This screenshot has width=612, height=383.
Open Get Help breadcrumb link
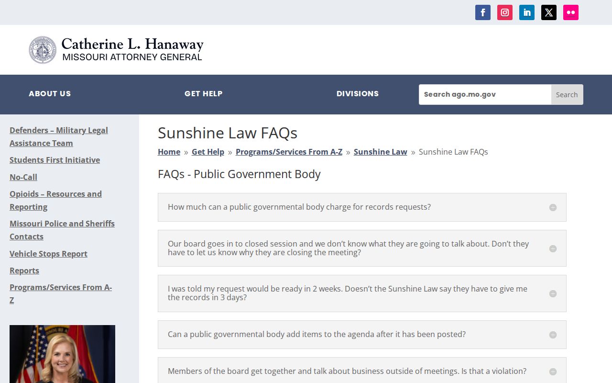208,152
